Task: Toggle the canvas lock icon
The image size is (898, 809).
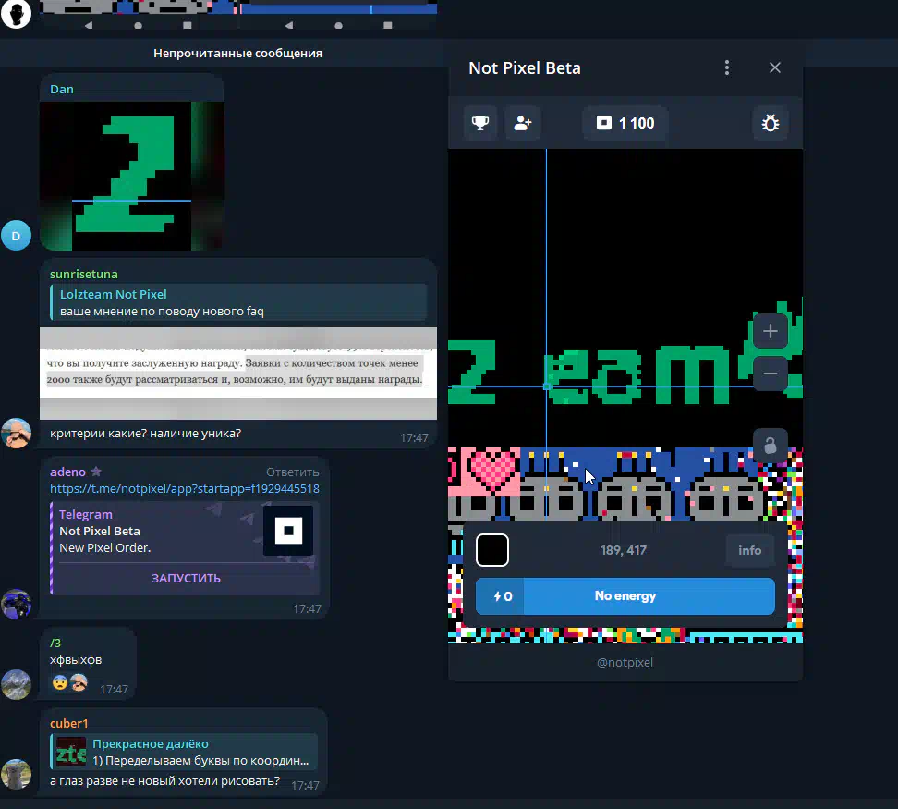Action: (x=771, y=445)
